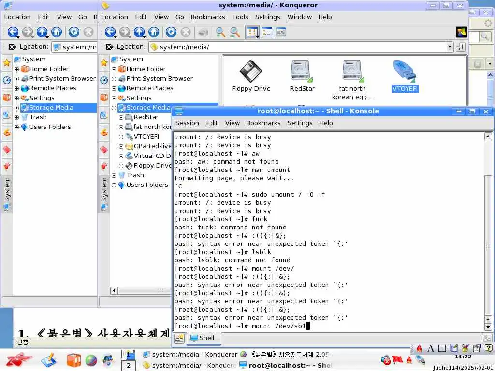The height and width of the screenshot is (371, 495).
Task: Select Trash in front Konqueror tree
Action: (x=135, y=175)
